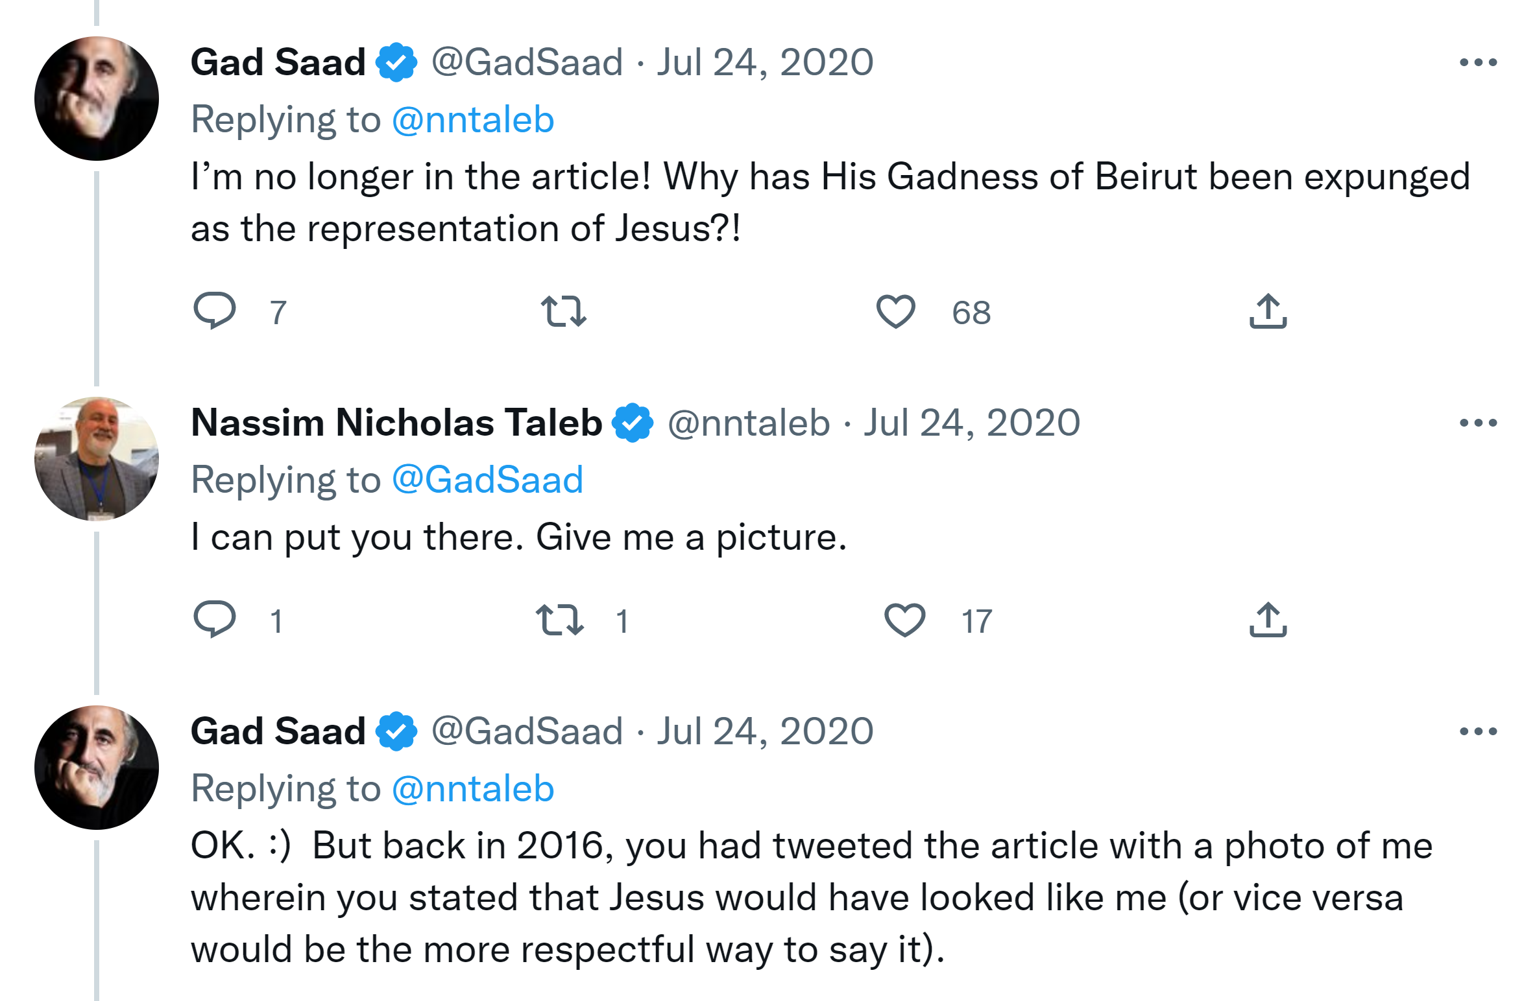Open more options on last Gad Saad tweet
The width and height of the screenshot is (1535, 1001).
pyautogui.click(x=1478, y=731)
